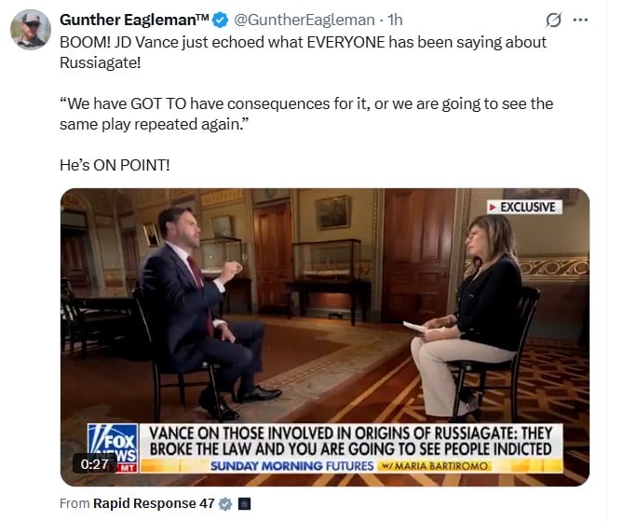Open the Grok explain-post icon

pyautogui.click(x=554, y=20)
